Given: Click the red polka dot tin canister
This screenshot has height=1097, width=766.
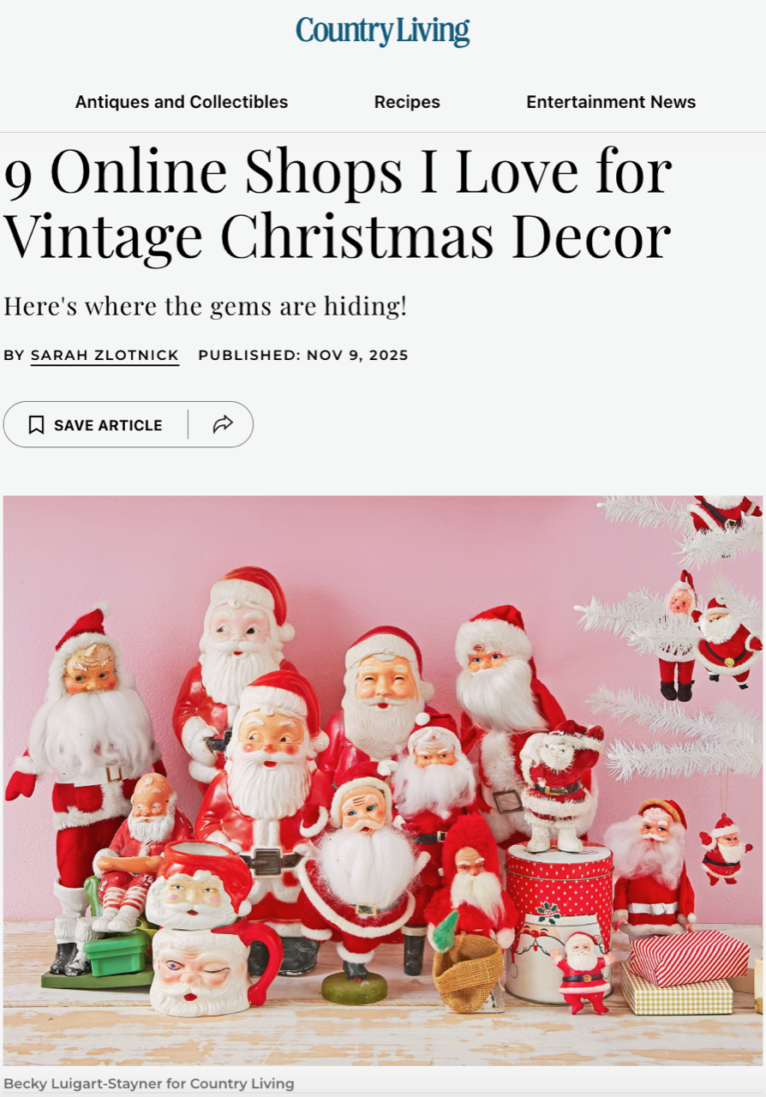Looking at the screenshot, I should click(559, 923).
